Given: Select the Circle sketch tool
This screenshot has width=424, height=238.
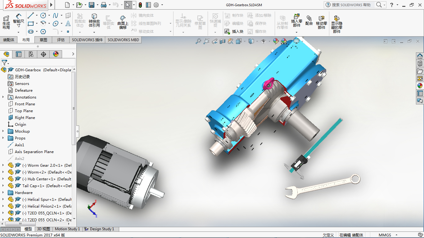Looking at the screenshot, I should coord(43,15).
